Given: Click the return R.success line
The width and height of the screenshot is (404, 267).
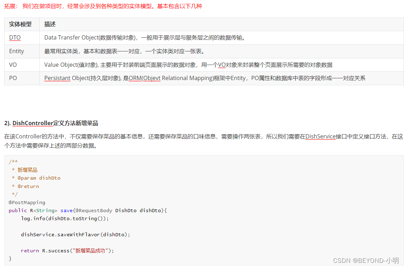Looking at the screenshot, I should (x=67, y=251).
